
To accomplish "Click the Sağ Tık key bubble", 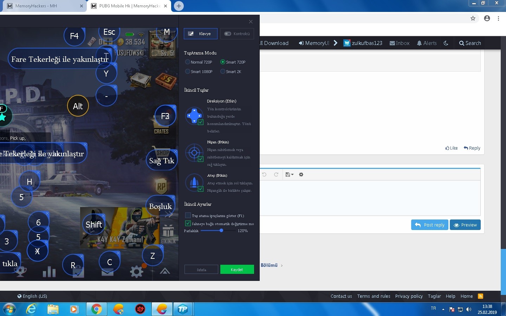I will [x=162, y=161].
